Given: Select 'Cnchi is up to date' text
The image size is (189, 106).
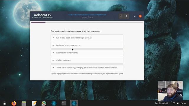Looking at the screenshot, I should pyautogui.click(x=63, y=60).
